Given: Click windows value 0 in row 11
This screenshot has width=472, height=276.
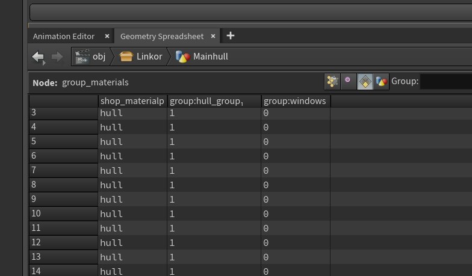Looking at the screenshot, I should coord(296,228).
